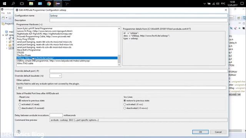Click the Other options field with -B4.0
This screenshot has height=138, width=246.
tap(121, 88)
